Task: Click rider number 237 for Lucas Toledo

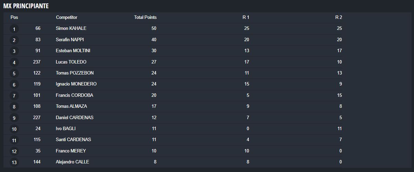Action: point(37,62)
